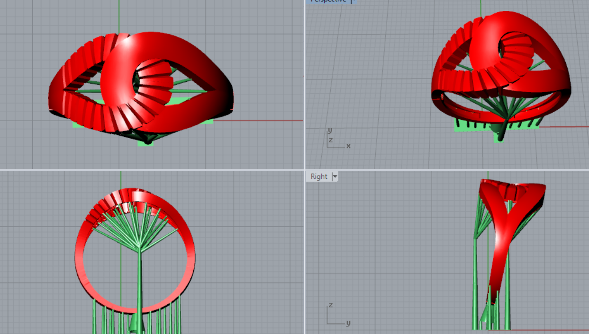The width and height of the screenshot is (589, 334).
Task: Click the vertical divider between the top viewports
Action: [x=304, y=85]
